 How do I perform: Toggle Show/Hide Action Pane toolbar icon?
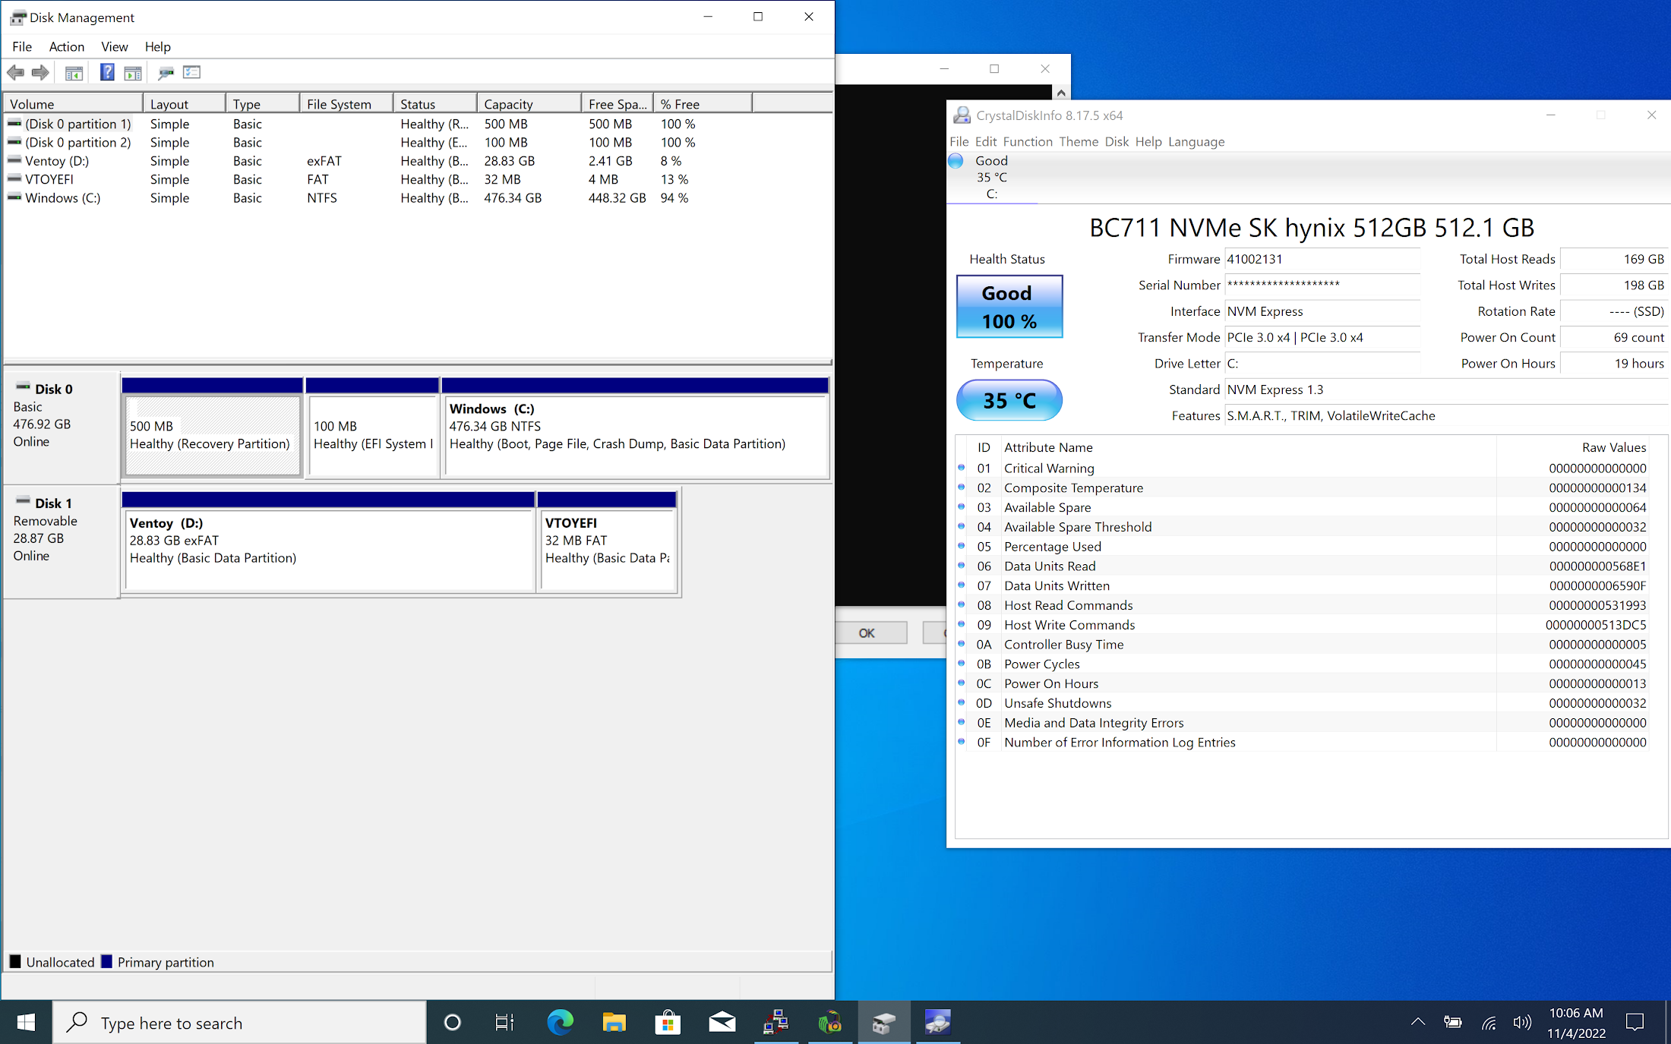click(x=133, y=73)
